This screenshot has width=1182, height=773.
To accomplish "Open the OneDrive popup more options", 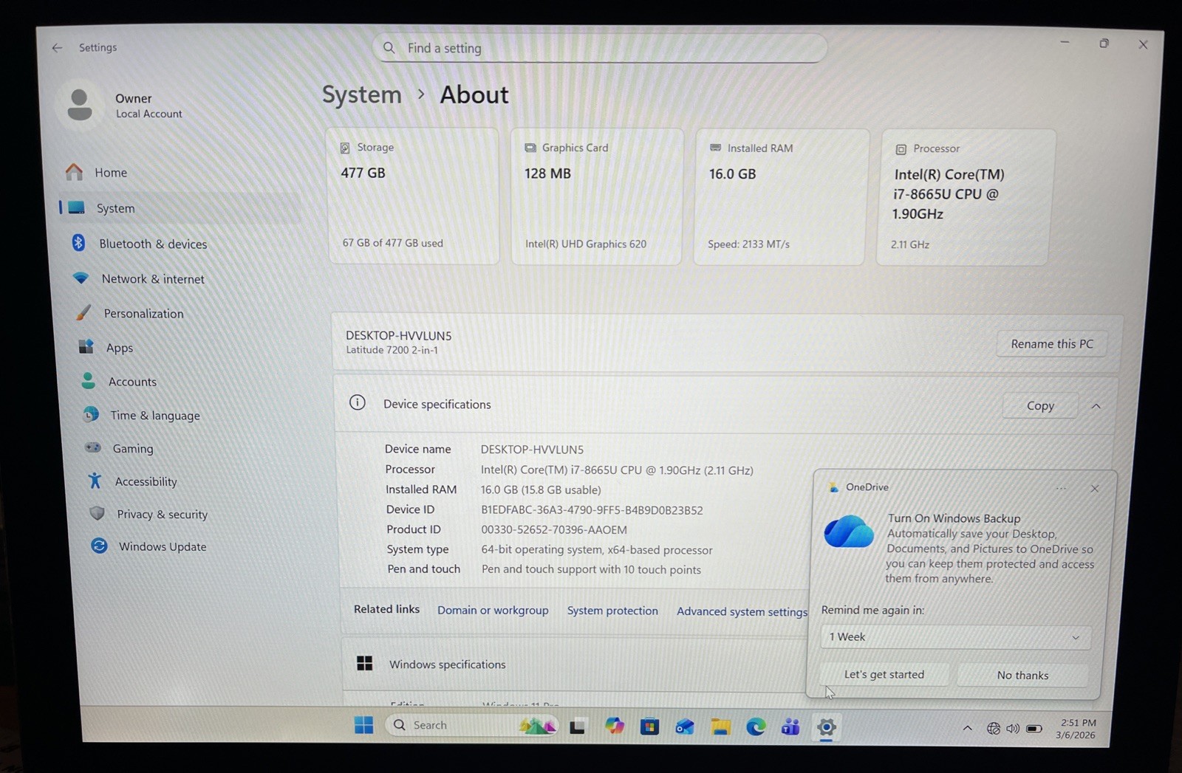I will click(x=1061, y=488).
